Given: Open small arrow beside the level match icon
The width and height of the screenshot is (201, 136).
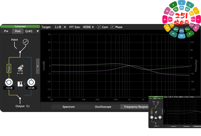Looking at the screenshot, I should (x=24, y=84).
